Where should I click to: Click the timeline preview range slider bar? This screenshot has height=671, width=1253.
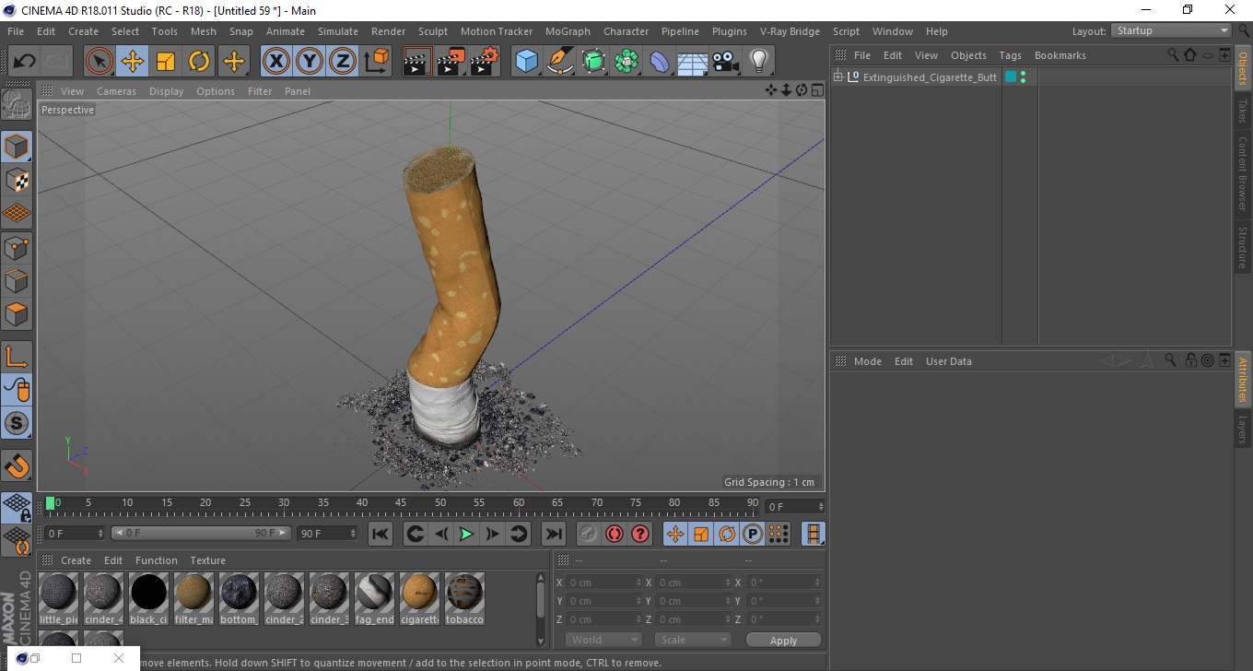(201, 534)
